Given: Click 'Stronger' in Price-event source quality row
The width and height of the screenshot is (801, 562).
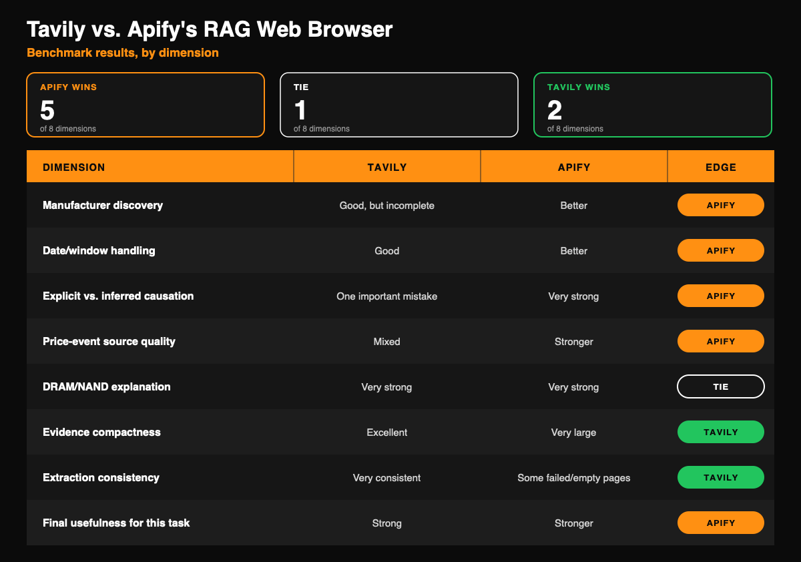Looking at the screenshot, I should [574, 342].
